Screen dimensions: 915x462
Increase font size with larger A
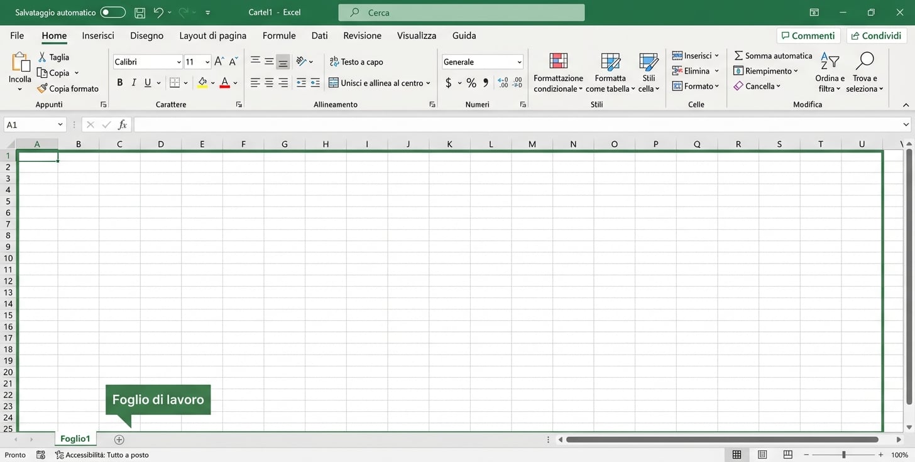(219, 62)
